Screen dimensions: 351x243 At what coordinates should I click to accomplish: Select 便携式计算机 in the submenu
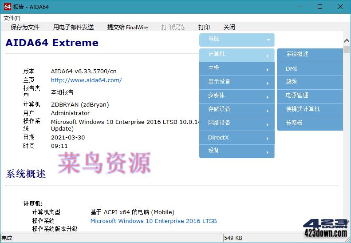click(310, 110)
